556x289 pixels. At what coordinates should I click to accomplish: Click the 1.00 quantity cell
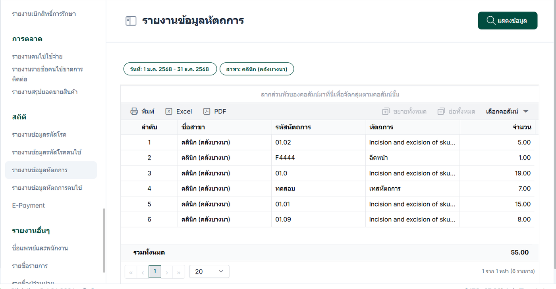click(x=497, y=158)
